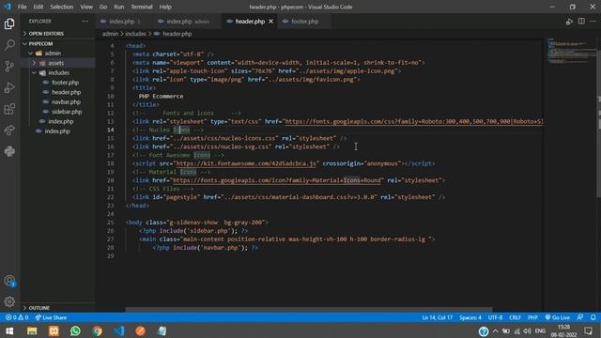Open the Help menu
Viewport: 601px width, 338px height.
(165, 7)
